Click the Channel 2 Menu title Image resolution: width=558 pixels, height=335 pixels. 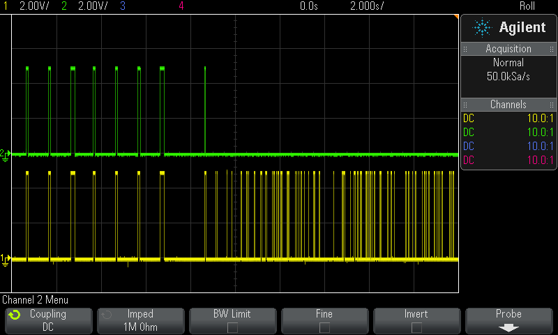tap(36, 300)
